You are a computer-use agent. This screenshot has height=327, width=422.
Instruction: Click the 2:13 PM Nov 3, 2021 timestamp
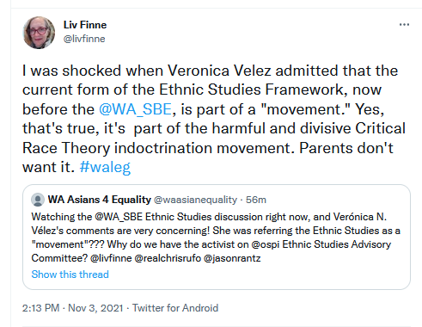[x=73, y=308]
